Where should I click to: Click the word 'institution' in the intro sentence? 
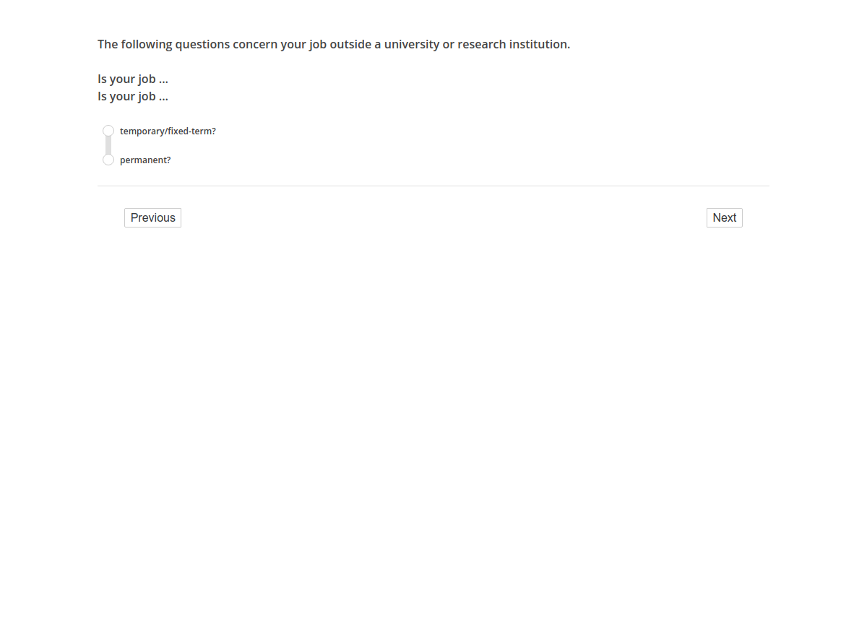[x=538, y=44]
